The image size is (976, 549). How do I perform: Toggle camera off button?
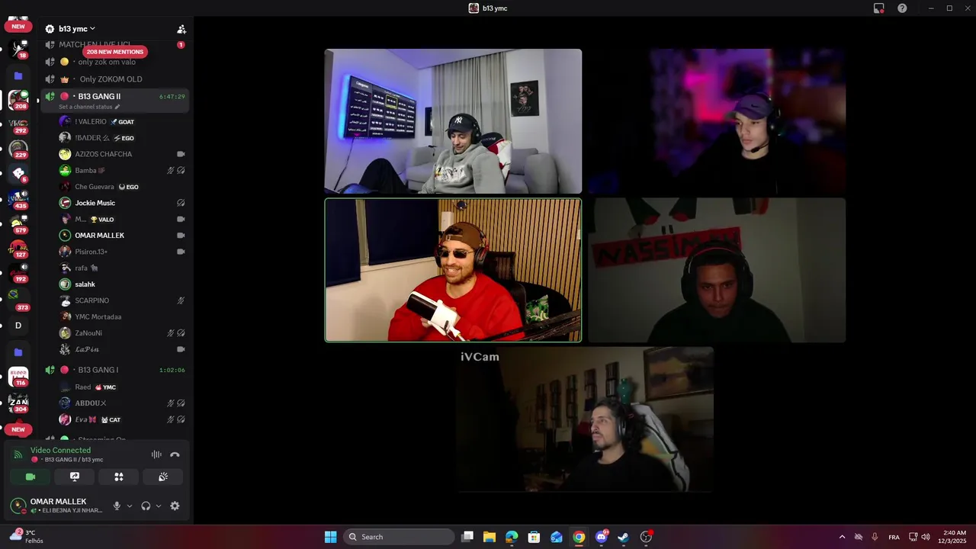[30, 477]
